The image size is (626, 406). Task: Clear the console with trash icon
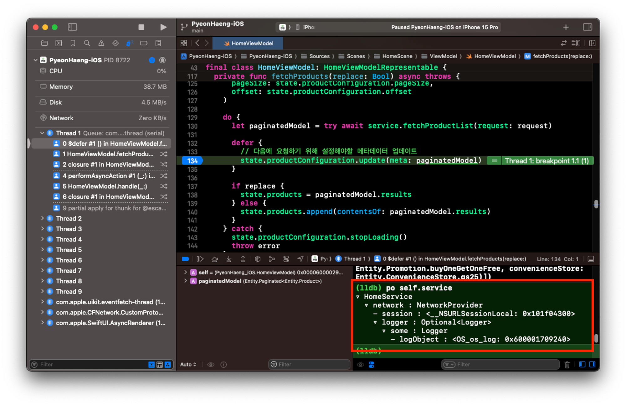(x=567, y=364)
